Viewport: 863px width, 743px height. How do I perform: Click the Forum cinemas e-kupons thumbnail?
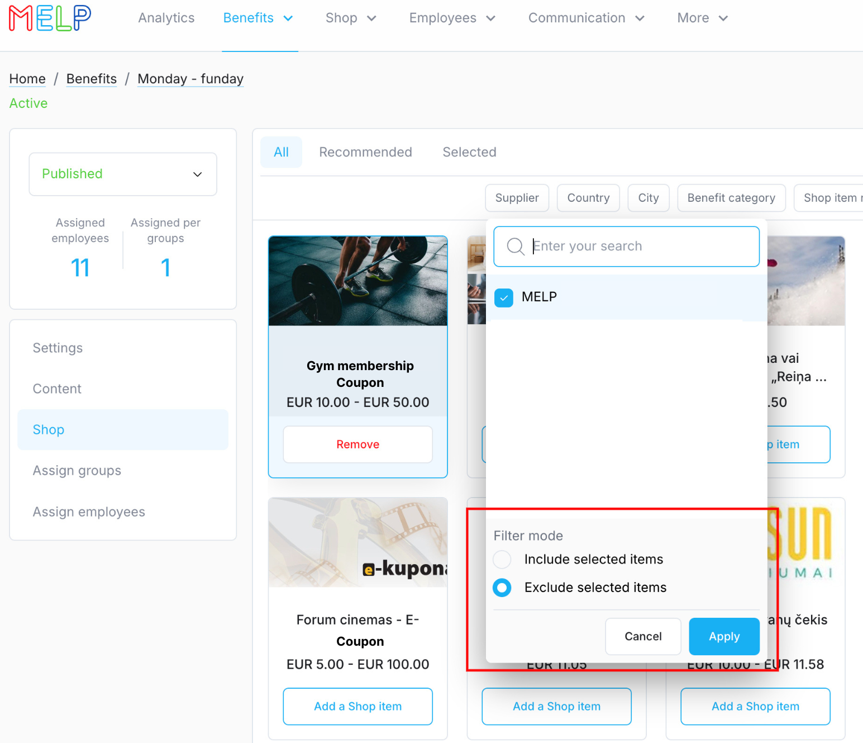coord(358,542)
